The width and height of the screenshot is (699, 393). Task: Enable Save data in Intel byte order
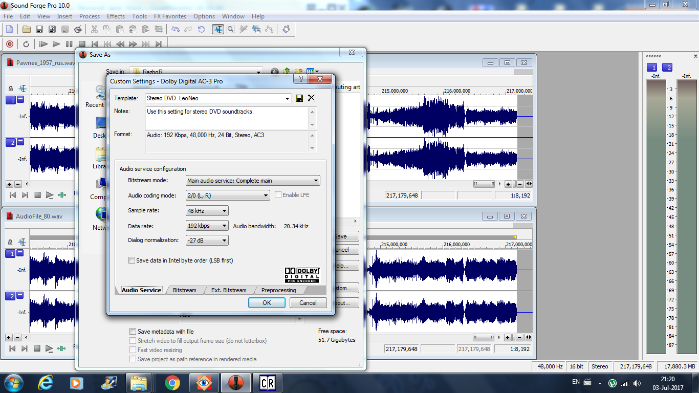coord(132,260)
